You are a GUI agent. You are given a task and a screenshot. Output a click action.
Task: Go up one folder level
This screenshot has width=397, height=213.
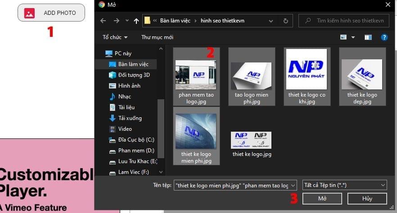coord(136,21)
